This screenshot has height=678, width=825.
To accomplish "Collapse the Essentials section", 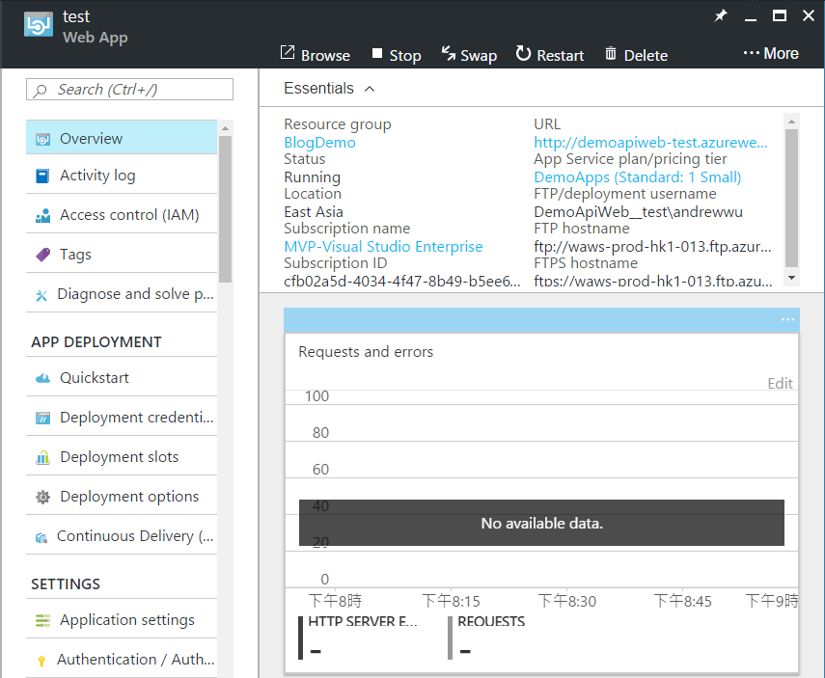I will pyautogui.click(x=370, y=89).
